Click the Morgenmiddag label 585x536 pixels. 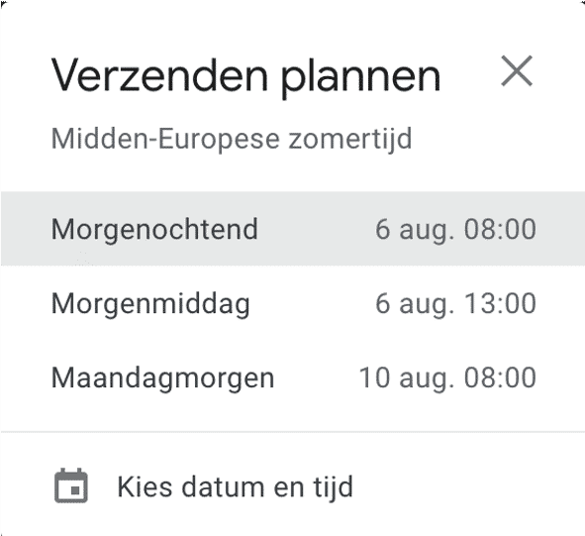(x=150, y=304)
